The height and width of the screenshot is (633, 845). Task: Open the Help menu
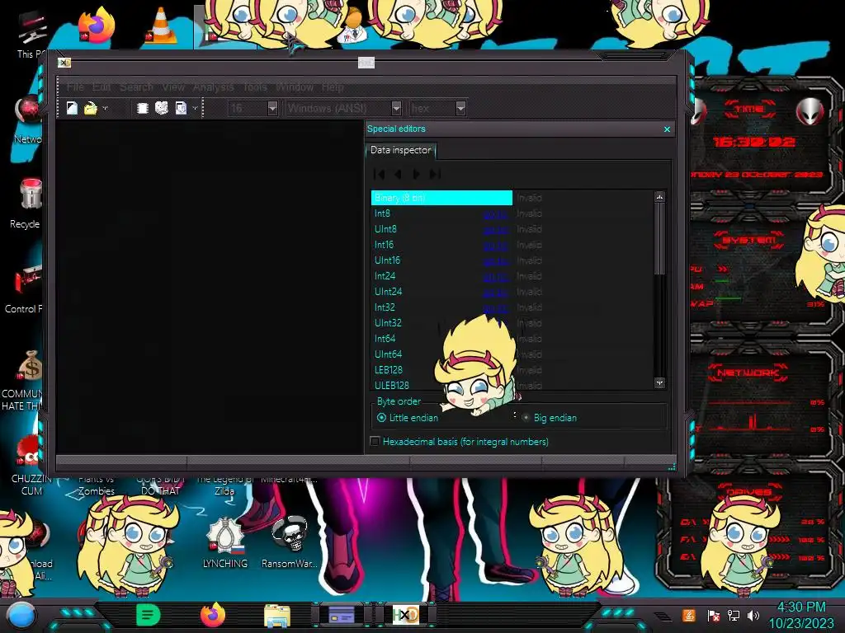pos(333,87)
